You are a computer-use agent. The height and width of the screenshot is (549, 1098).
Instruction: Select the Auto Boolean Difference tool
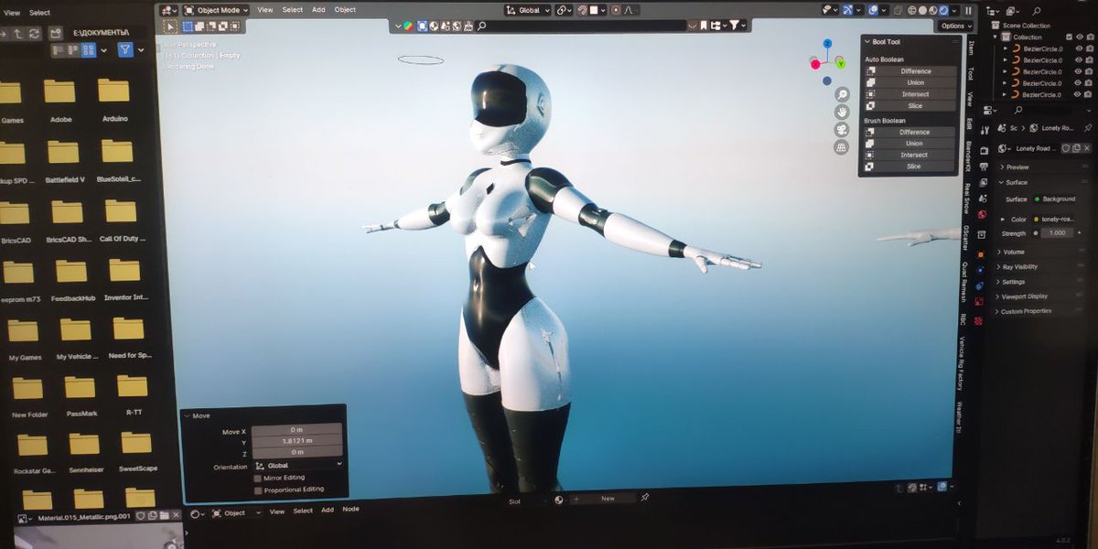[911, 71]
